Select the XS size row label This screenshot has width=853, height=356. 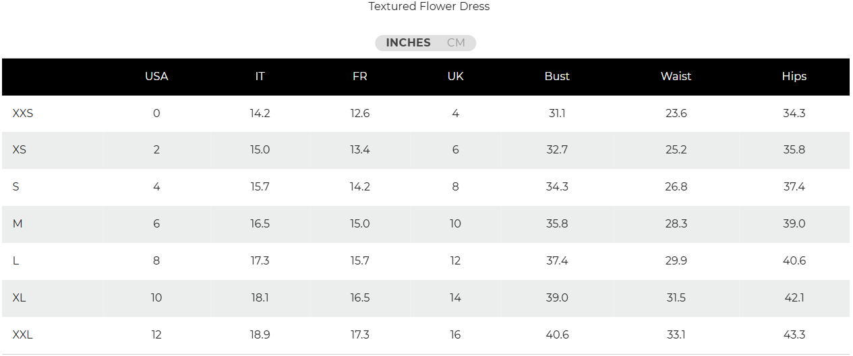[20, 150]
